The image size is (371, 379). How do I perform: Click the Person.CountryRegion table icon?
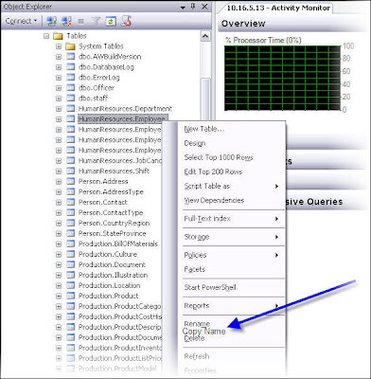pyautogui.click(x=71, y=224)
